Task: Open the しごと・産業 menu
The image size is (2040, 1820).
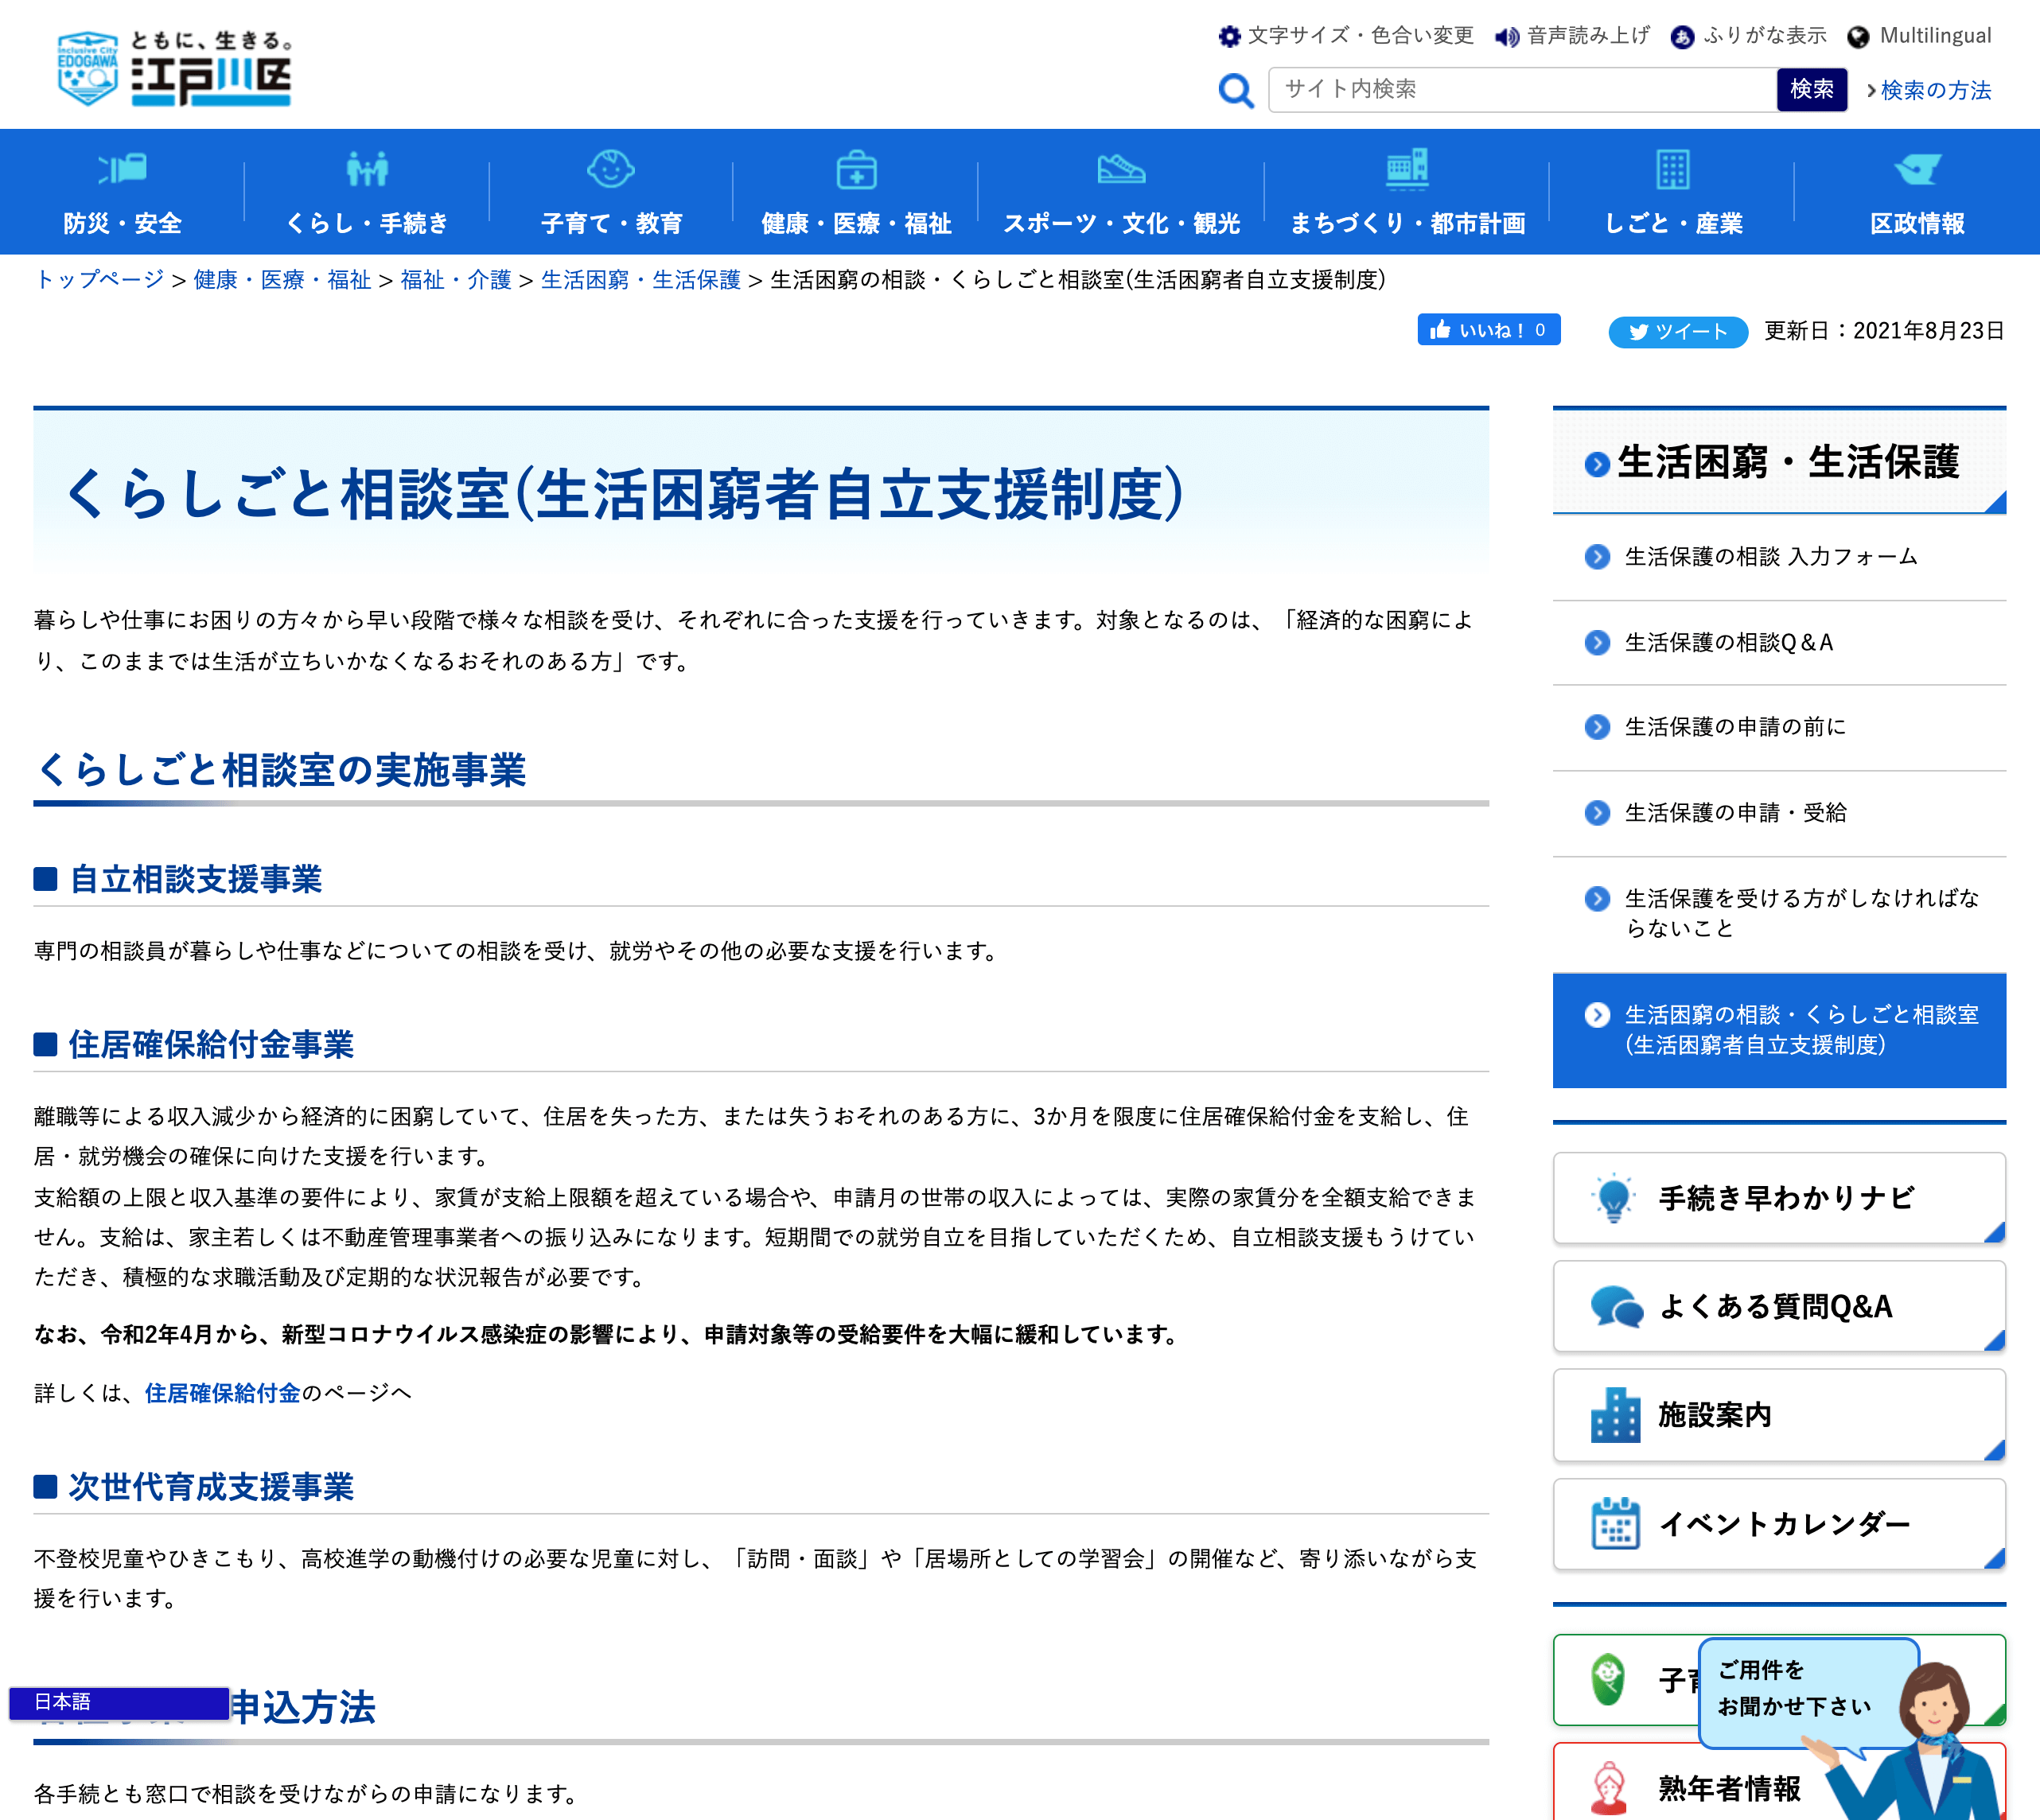Action: (1672, 222)
